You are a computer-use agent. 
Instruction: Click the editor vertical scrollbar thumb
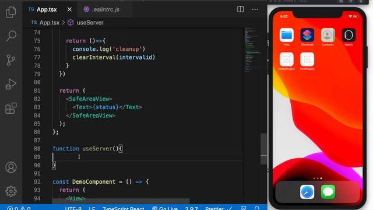click(264, 149)
